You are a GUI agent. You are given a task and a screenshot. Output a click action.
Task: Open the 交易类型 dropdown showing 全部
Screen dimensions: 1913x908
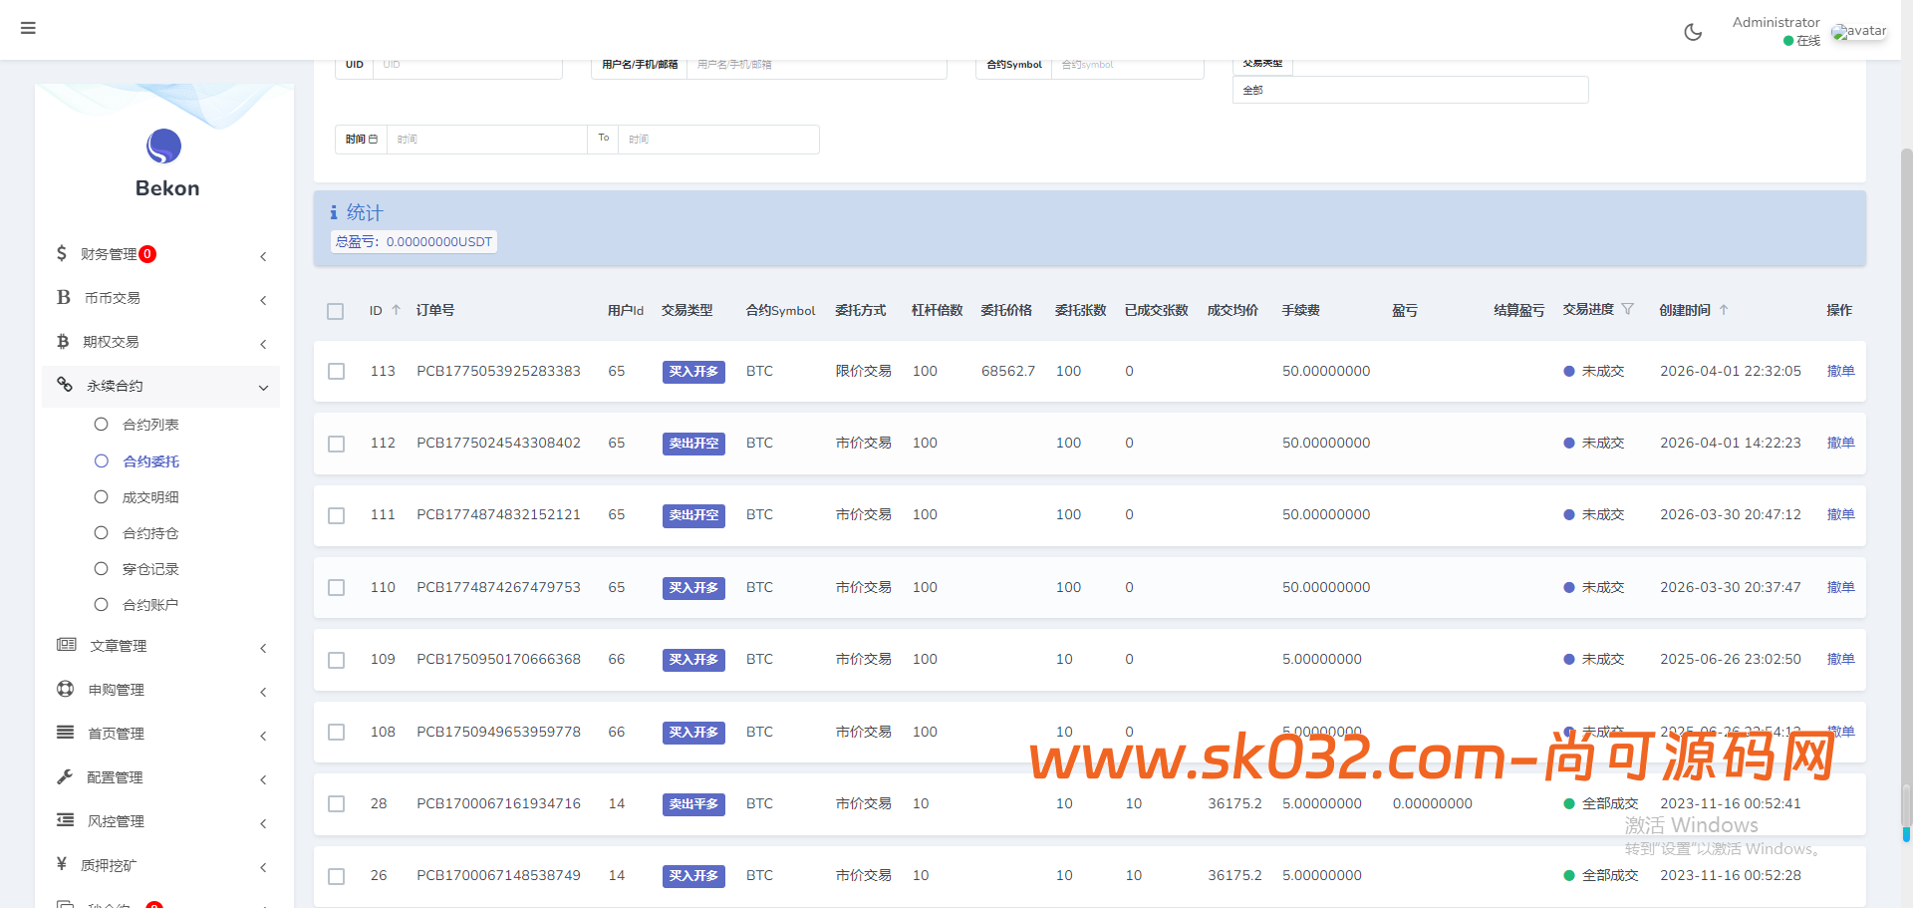1410,90
